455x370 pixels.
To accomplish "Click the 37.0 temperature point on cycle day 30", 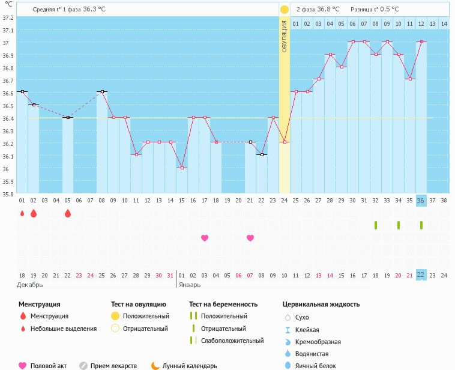I will click(353, 41).
